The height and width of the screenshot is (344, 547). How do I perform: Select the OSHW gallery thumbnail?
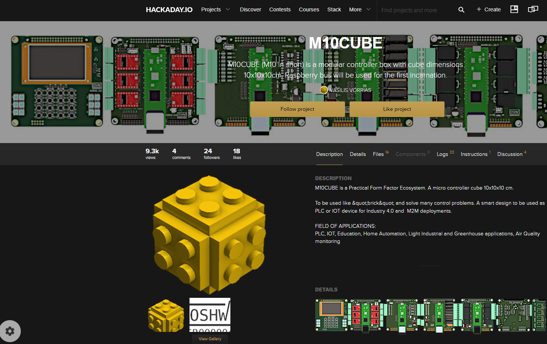(210, 315)
